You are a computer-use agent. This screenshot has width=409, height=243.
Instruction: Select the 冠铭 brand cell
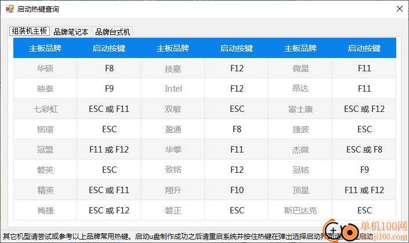[301, 170]
